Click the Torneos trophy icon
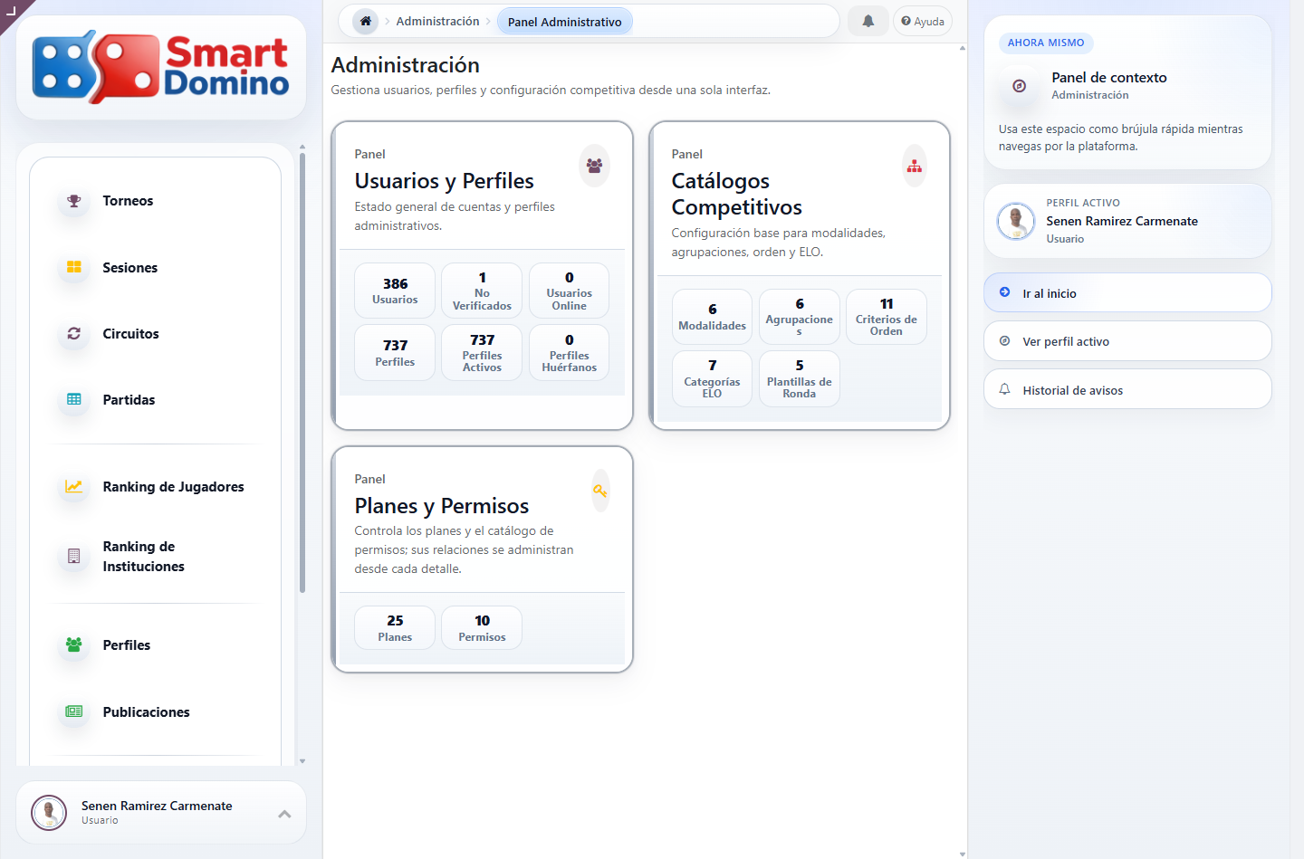The image size is (1304, 859). (74, 201)
